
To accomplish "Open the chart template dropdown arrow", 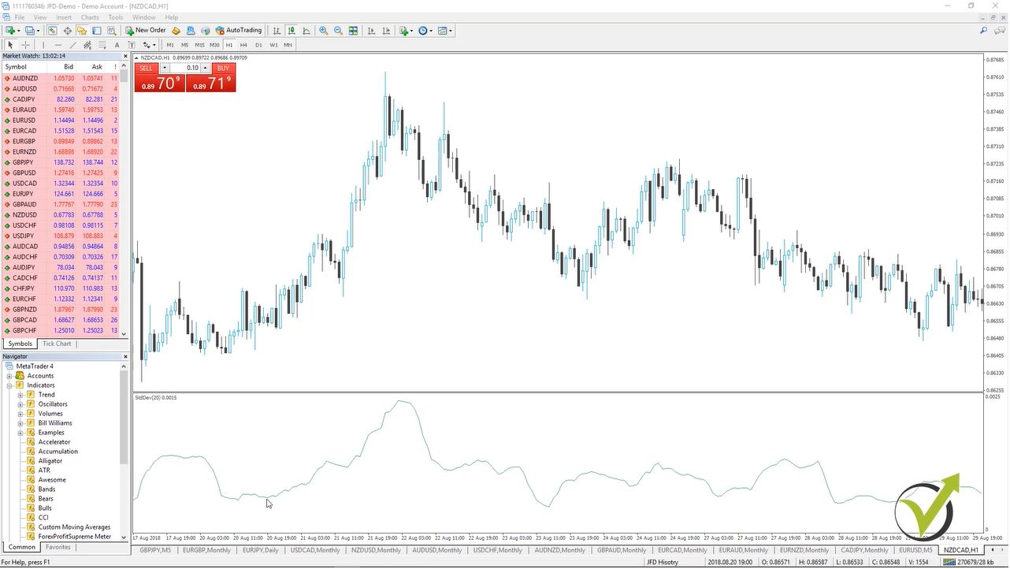I will 451,31.
